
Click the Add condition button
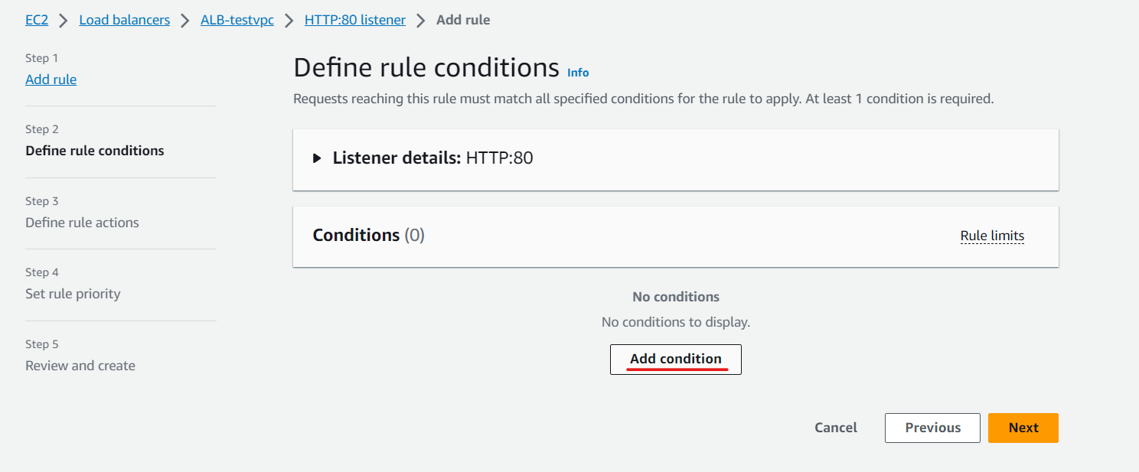(x=676, y=359)
